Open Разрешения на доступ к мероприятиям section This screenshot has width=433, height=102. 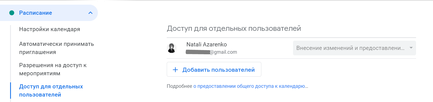click(x=53, y=69)
